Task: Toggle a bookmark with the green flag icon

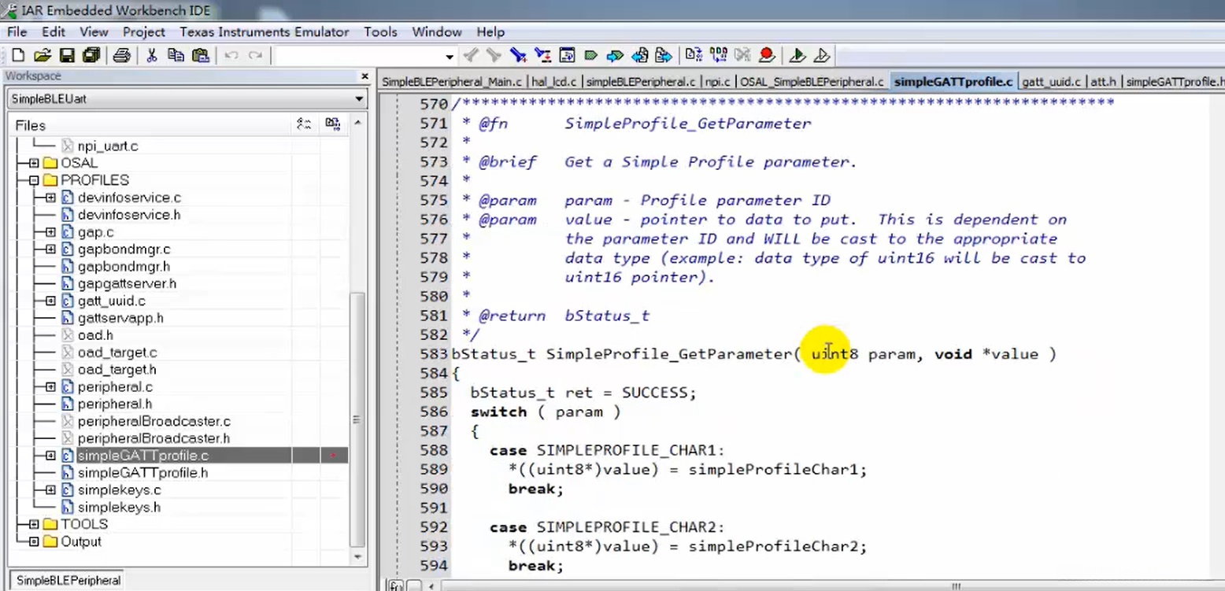Action: tap(591, 55)
